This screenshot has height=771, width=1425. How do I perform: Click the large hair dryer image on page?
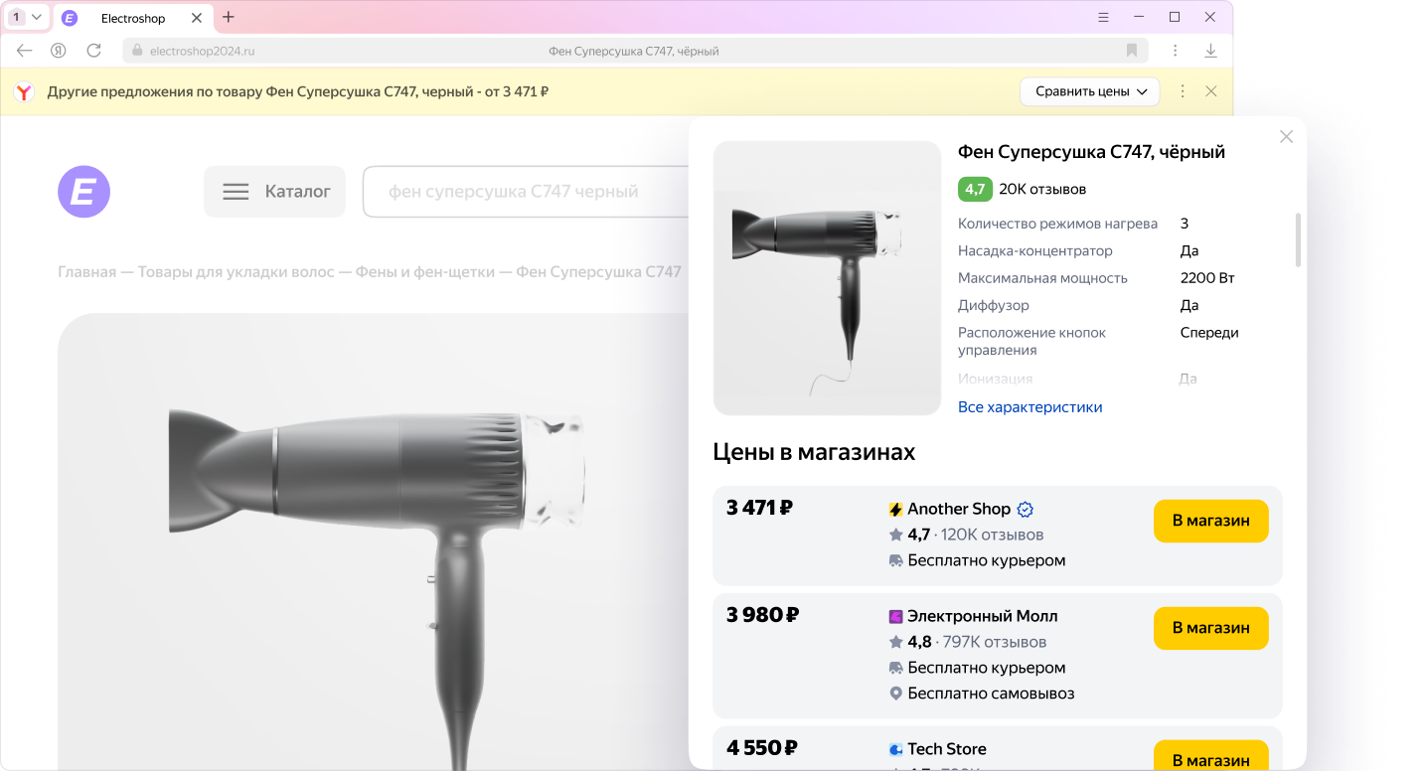[x=373, y=541]
